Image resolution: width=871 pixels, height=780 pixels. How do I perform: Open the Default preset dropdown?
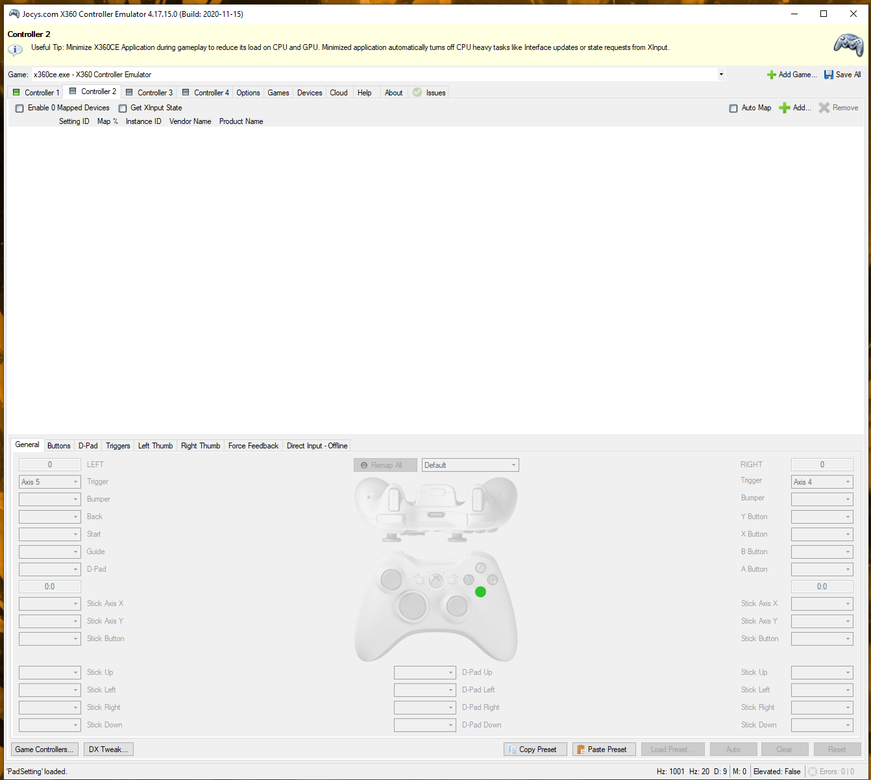(x=471, y=465)
